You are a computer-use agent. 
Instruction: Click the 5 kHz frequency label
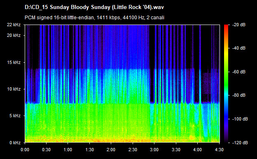tap(15, 116)
